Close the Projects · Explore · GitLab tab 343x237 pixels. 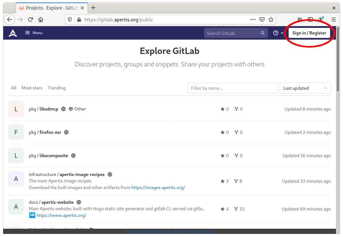coord(82,8)
